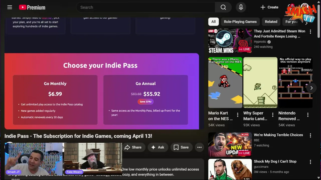
Task: Select the Role-Playing Games chip
Action: click(240, 21)
